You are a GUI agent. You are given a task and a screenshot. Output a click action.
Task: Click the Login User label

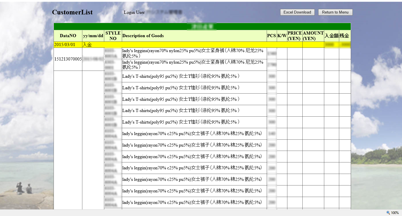[x=134, y=12]
